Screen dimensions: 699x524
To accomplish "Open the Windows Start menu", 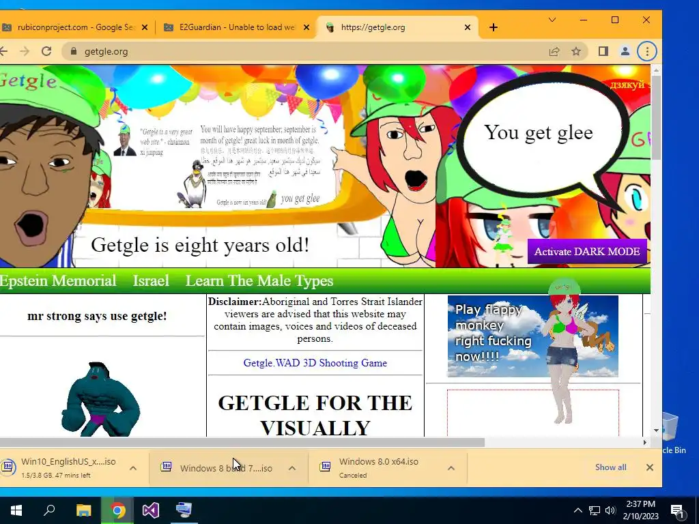I will click(x=16, y=510).
